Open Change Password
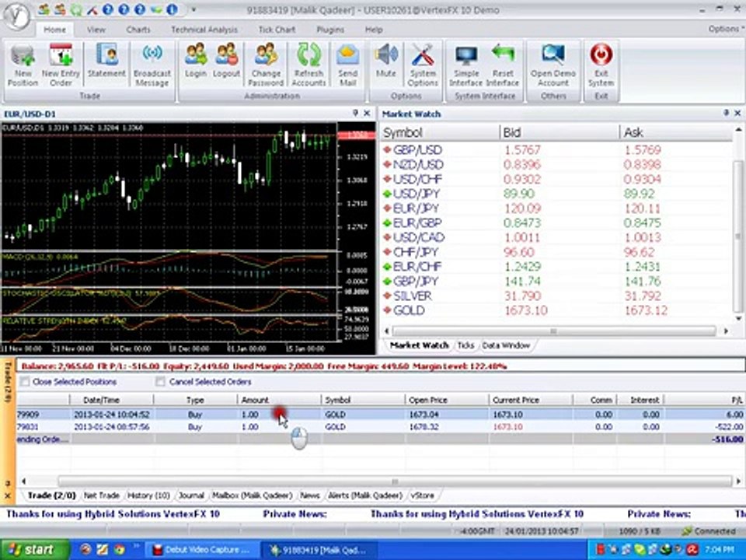Screen dimensions: 746x560 pyautogui.click(x=266, y=65)
